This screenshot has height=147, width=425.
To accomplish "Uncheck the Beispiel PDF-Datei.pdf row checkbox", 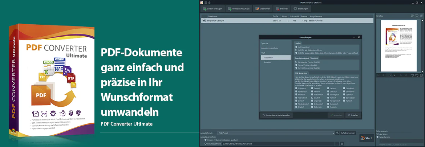I will 204,20.
